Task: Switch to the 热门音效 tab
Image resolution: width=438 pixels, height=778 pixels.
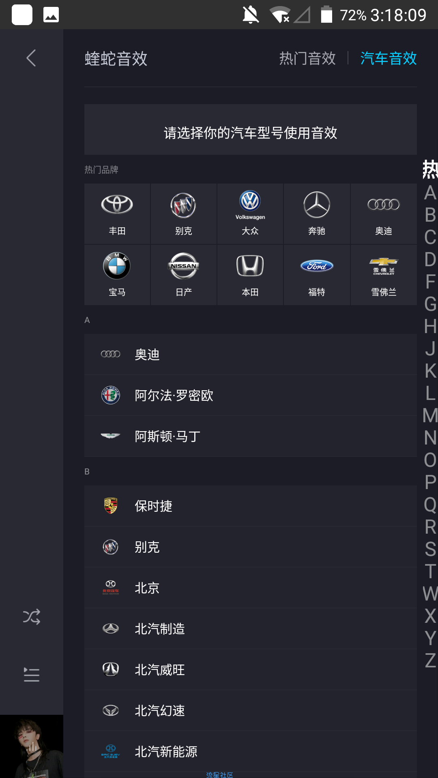Action: [307, 58]
